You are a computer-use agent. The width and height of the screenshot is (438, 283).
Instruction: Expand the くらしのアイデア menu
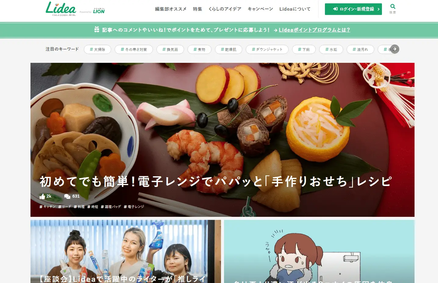click(x=225, y=9)
